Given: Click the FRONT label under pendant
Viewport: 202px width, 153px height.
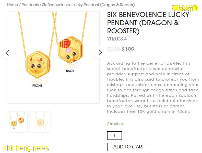Looking at the screenshot, I should point(37,86).
